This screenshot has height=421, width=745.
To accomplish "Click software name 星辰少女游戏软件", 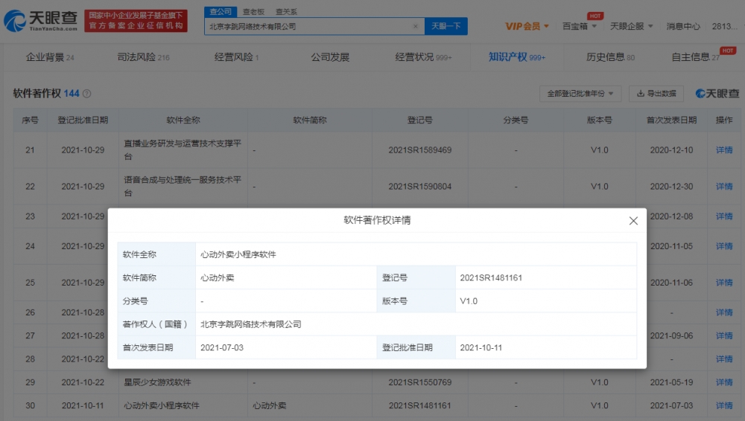I will pos(157,382).
